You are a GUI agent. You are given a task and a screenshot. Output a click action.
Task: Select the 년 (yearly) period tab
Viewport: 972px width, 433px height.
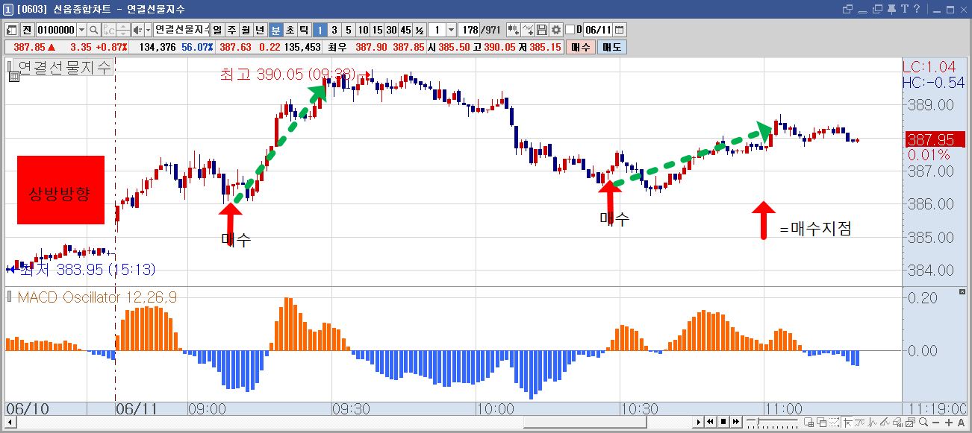tap(260, 30)
